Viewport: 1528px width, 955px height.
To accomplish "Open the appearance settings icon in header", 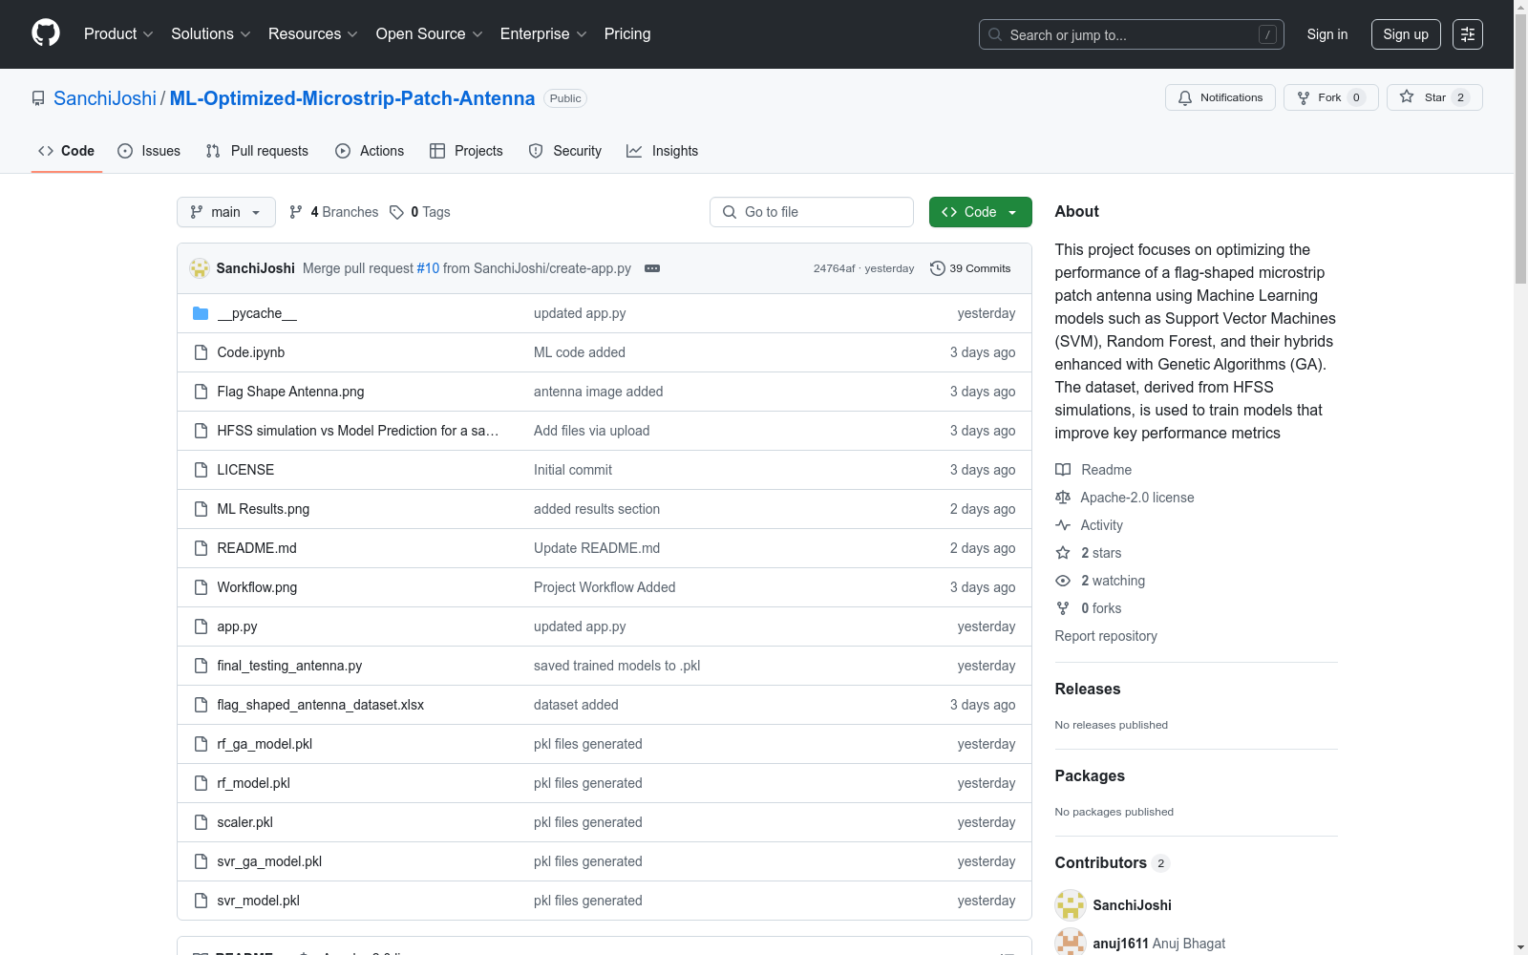I will pyautogui.click(x=1468, y=34).
